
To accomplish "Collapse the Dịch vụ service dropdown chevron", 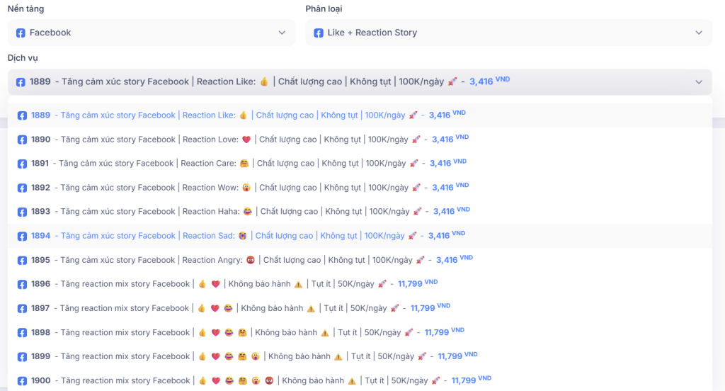I will click(x=699, y=81).
